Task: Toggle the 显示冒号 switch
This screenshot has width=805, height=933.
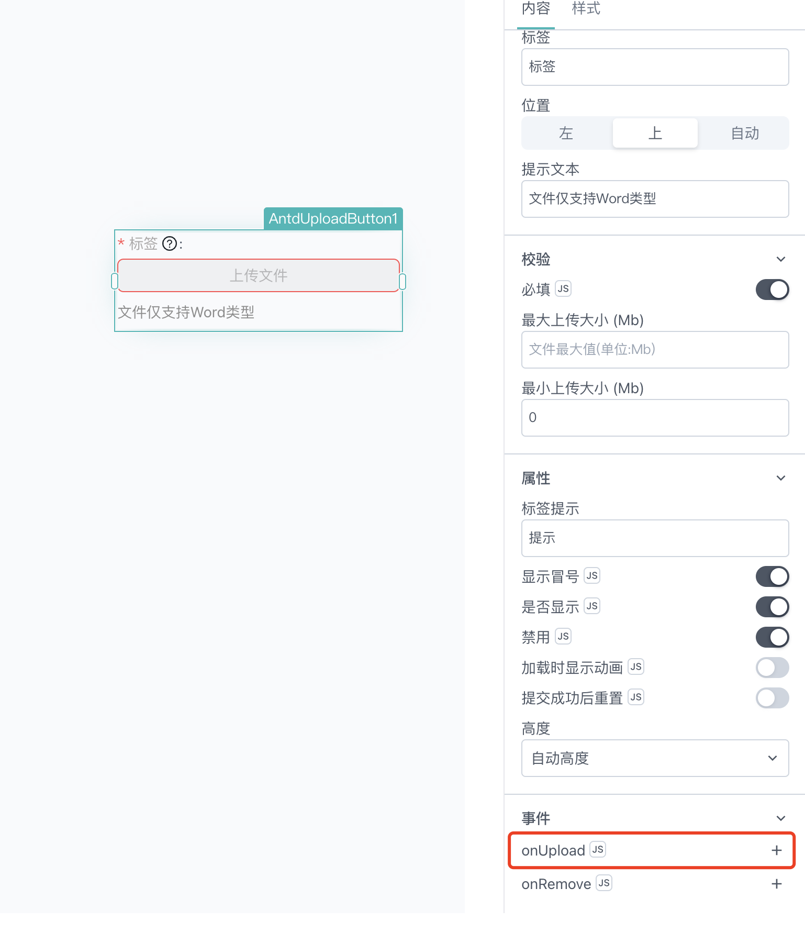Action: pos(772,576)
